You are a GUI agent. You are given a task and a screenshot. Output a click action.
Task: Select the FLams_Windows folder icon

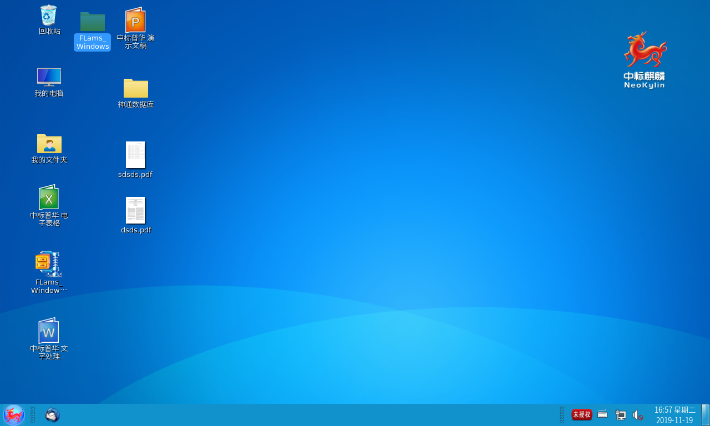(x=92, y=22)
